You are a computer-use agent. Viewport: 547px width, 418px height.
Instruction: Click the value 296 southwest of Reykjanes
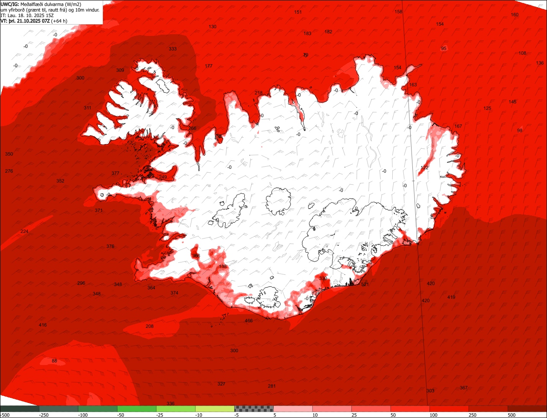tap(81, 283)
